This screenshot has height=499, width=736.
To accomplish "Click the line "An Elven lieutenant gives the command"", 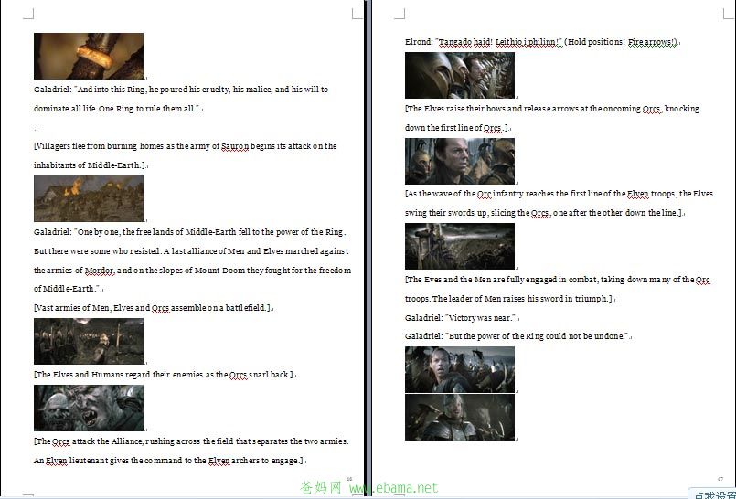I will (168, 461).
